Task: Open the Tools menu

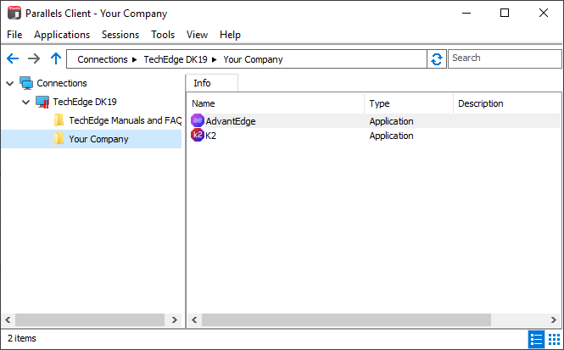Action: tap(163, 35)
